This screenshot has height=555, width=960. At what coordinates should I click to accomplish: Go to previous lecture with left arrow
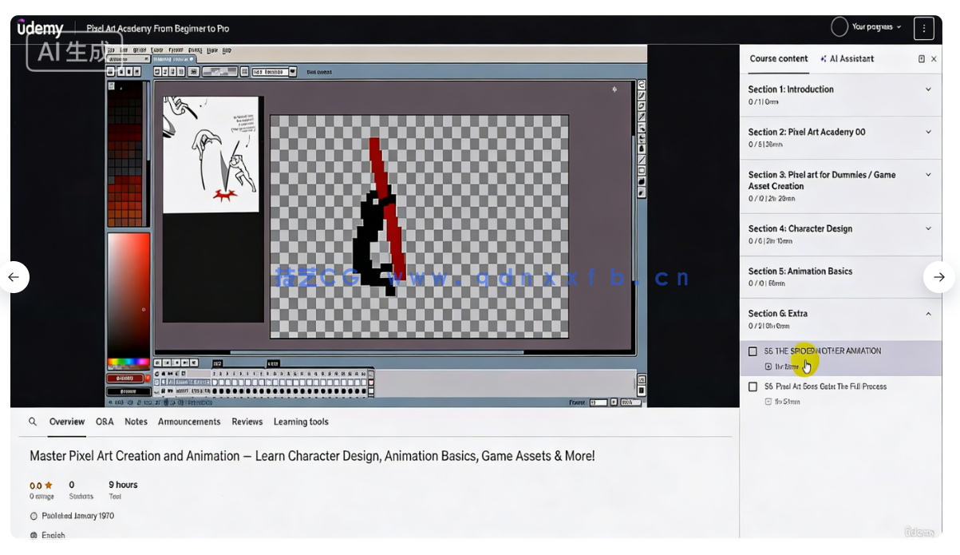pyautogui.click(x=14, y=277)
